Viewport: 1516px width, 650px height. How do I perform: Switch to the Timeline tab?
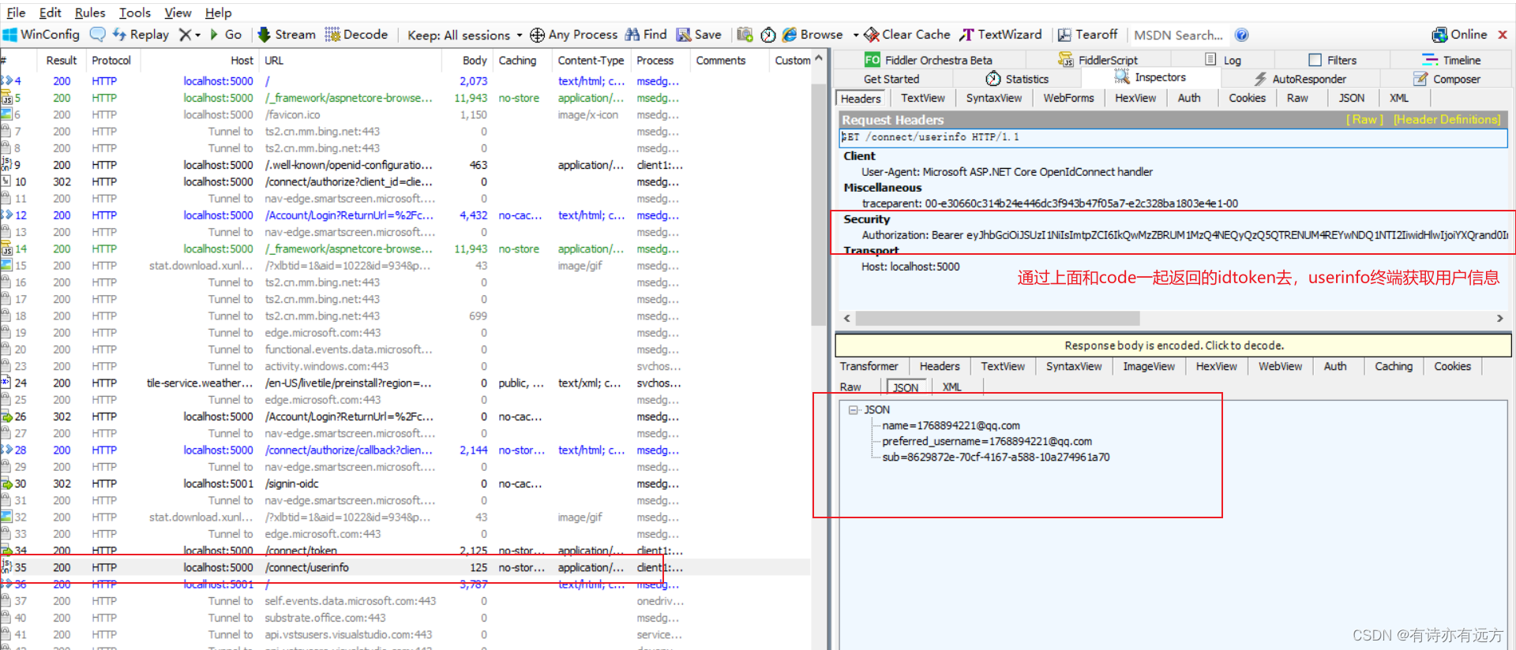tap(1451, 60)
